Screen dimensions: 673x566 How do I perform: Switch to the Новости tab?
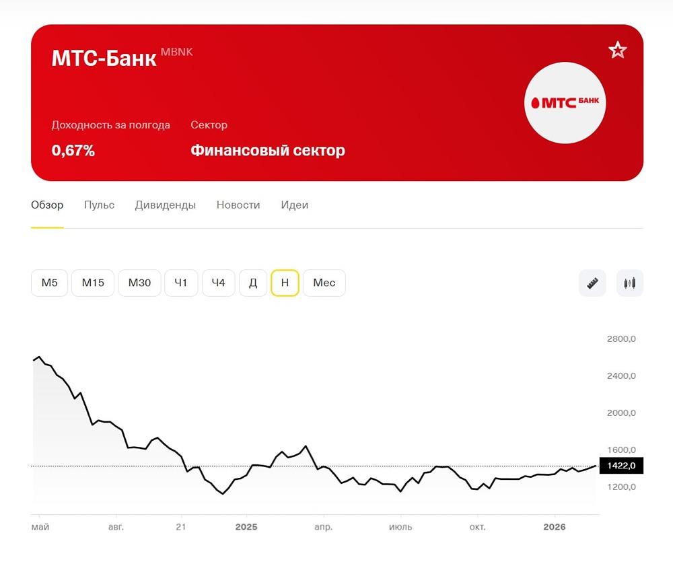pyautogui.click(x=238, y=205)
